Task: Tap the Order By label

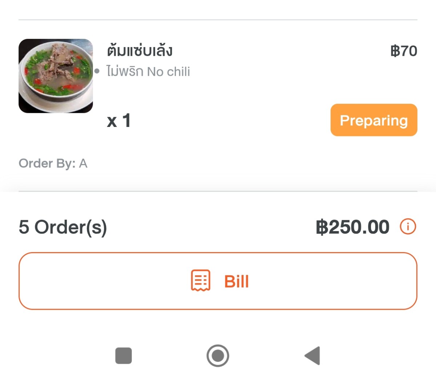Action: (47, 164)
